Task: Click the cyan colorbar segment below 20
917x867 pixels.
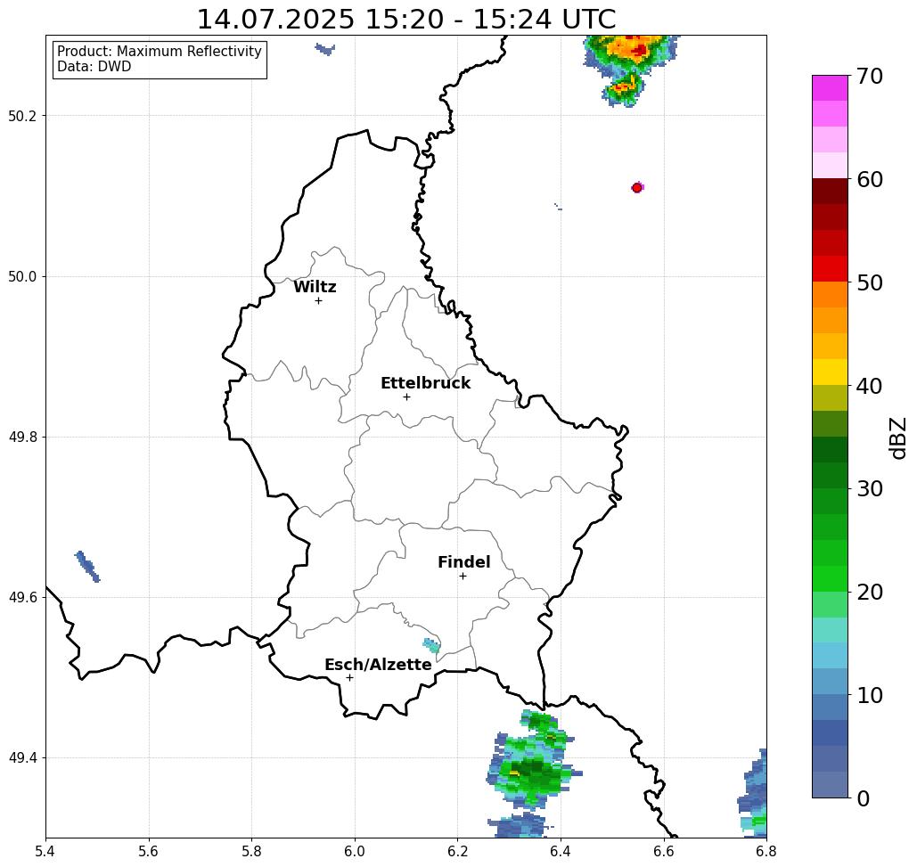Action: pos(830,630)
